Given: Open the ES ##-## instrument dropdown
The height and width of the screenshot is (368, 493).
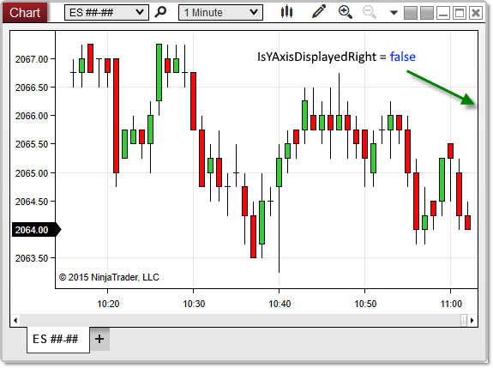Looking at the screenshot, I should pos(106,13).
